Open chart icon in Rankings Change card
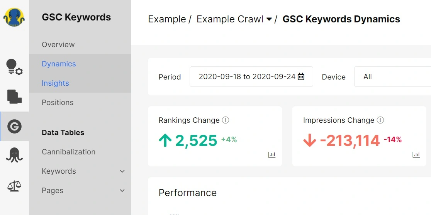 tap(271, 155)
